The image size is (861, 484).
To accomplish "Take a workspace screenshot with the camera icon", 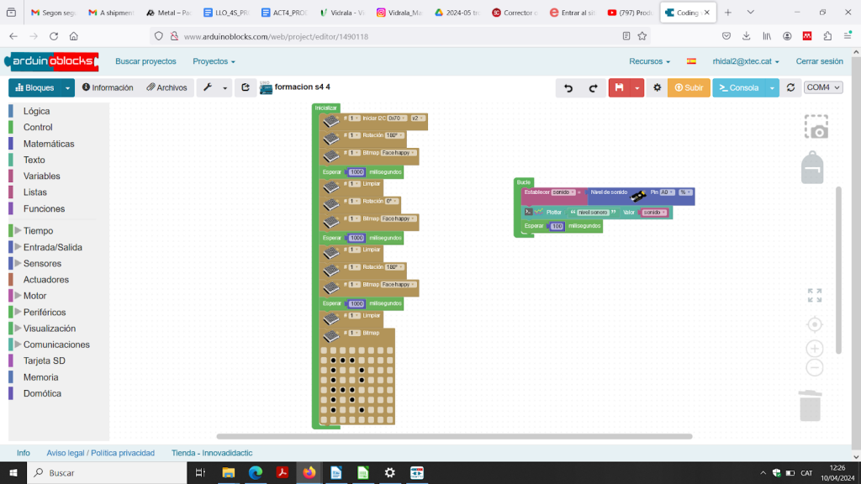I will pos(816,127).
